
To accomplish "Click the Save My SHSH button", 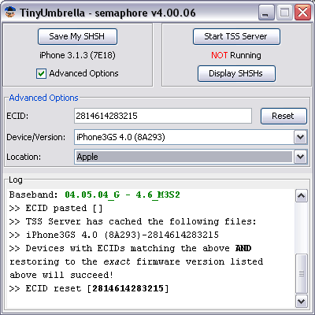I will coord(77,36).
